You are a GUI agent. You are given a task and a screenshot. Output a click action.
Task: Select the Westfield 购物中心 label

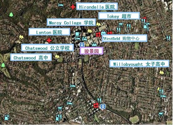click(124, 38)
